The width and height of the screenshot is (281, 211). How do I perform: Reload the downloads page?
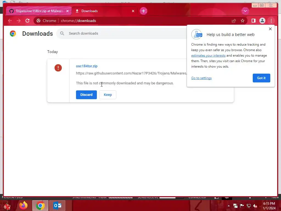[27, 21]
